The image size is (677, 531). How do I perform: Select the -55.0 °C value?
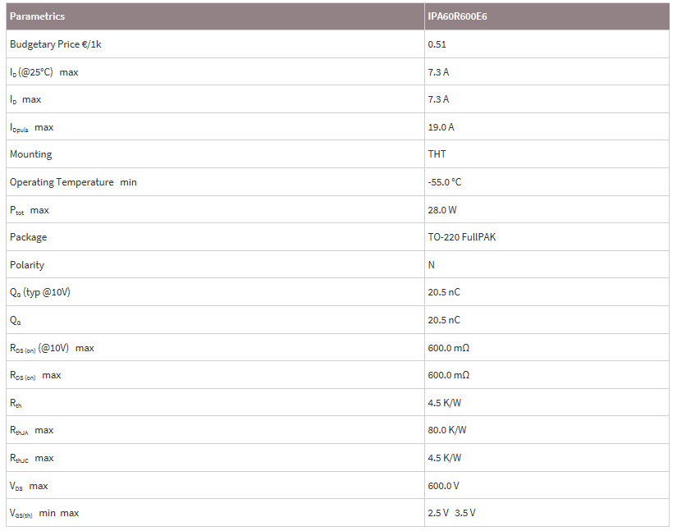(444, 182)
